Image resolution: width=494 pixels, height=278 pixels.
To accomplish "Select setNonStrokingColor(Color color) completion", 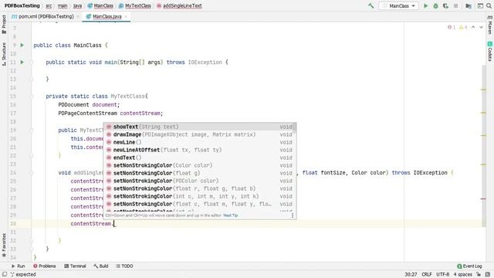I will tap(198, 165).
